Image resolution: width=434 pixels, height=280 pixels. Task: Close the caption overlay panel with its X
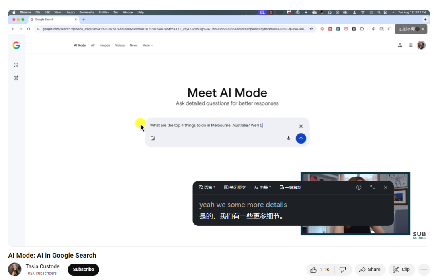point(385,187)
